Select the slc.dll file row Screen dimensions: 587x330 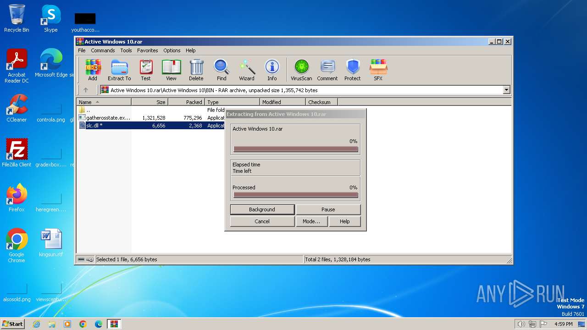[x=151, y=126]
